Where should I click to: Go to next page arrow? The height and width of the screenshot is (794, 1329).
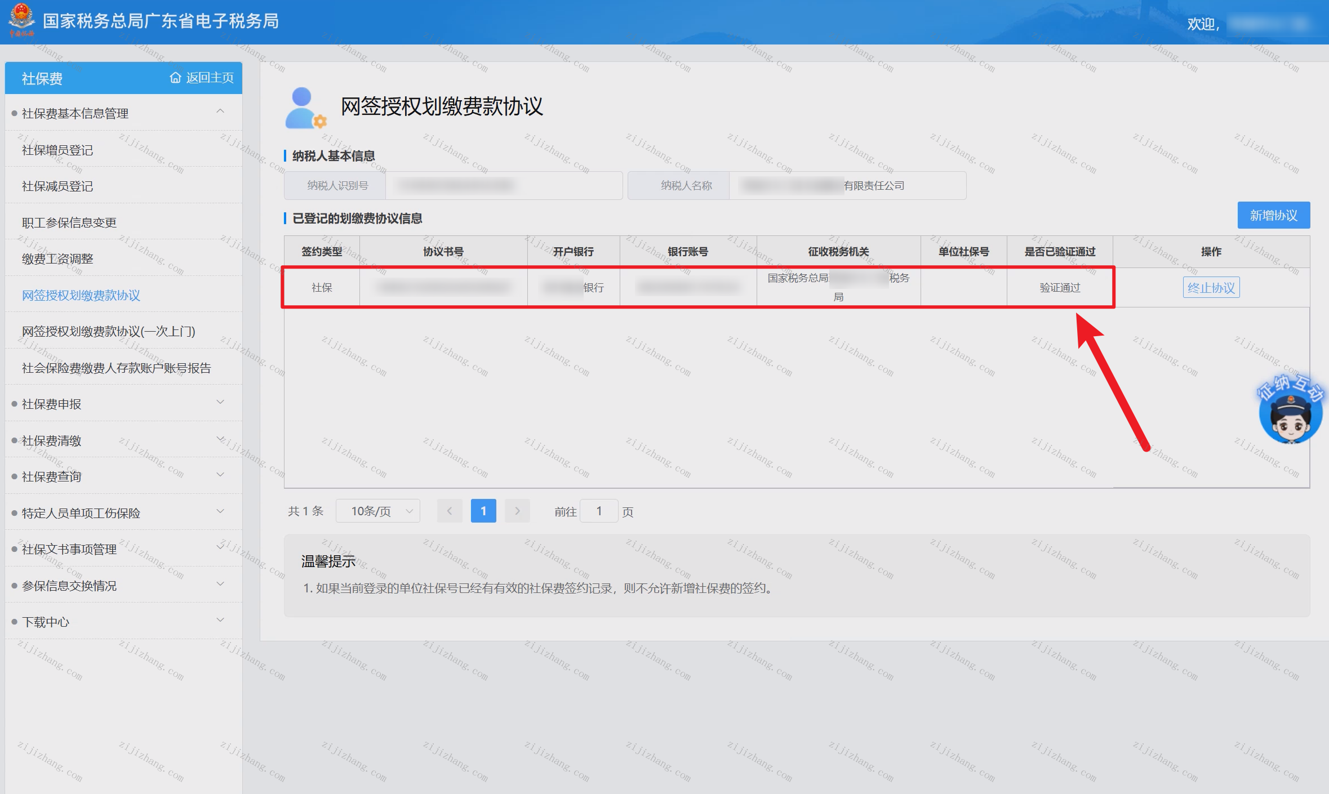click(517, 511)
